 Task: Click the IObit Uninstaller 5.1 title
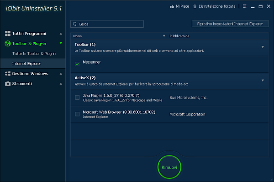click(34, 9)
